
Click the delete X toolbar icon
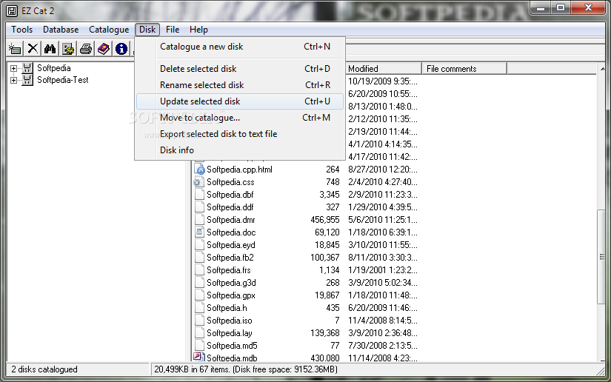tap(33, 49)
